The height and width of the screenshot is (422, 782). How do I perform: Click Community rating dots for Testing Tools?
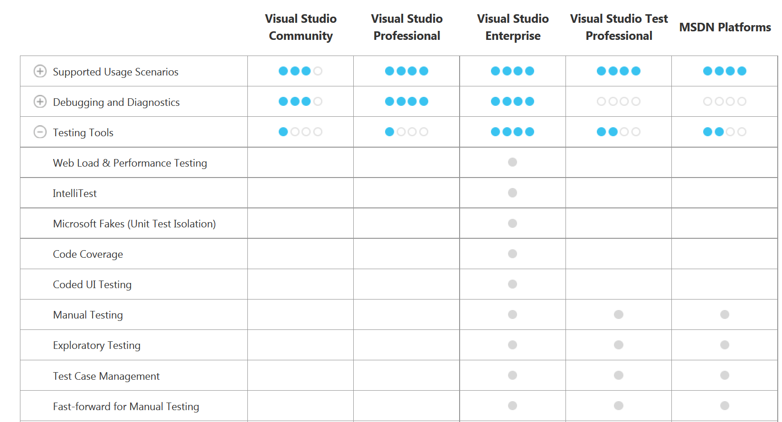pos(301,132)
